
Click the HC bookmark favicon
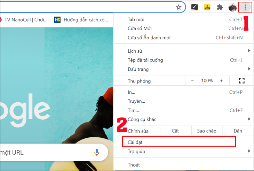[57, 20]
